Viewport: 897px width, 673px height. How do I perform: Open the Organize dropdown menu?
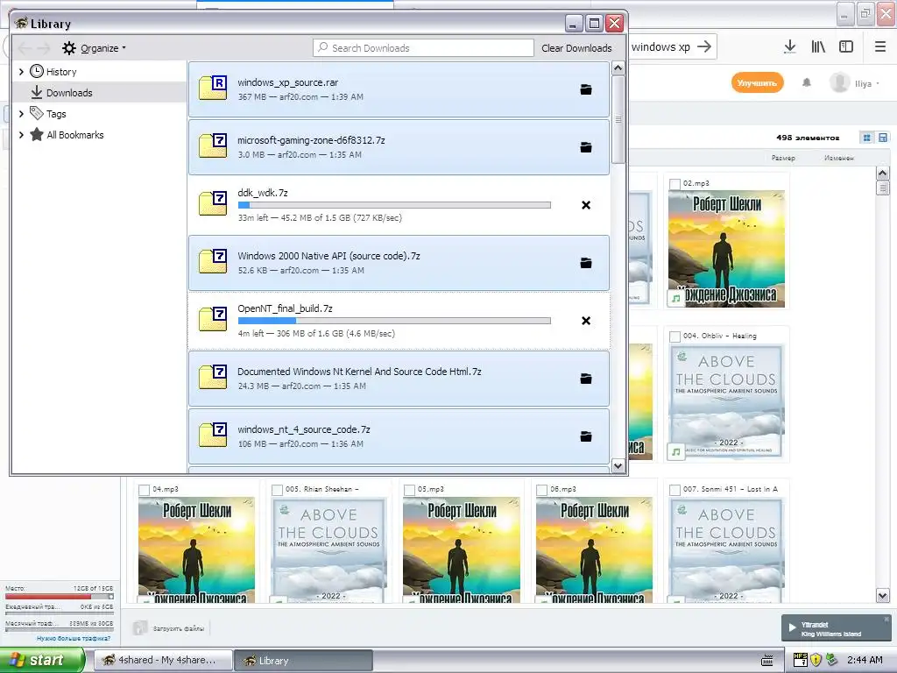(x=95, y=48)
